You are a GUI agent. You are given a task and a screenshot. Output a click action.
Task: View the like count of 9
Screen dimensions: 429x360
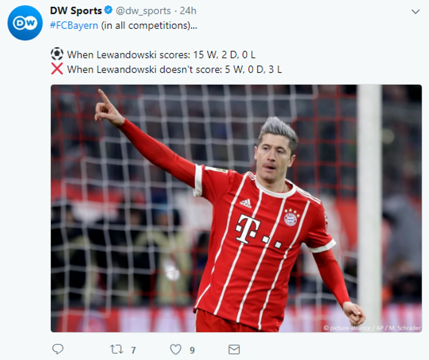point(192,350)
